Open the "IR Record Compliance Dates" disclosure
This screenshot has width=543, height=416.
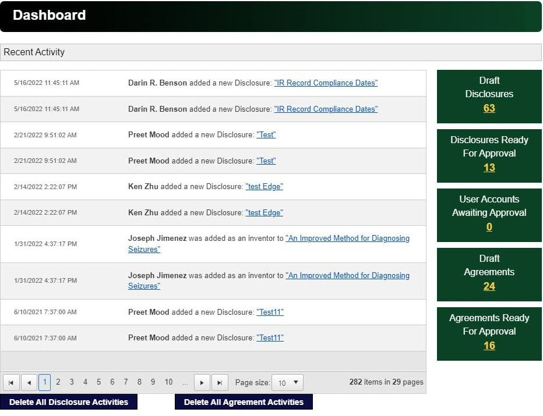(x=326, y=83)
